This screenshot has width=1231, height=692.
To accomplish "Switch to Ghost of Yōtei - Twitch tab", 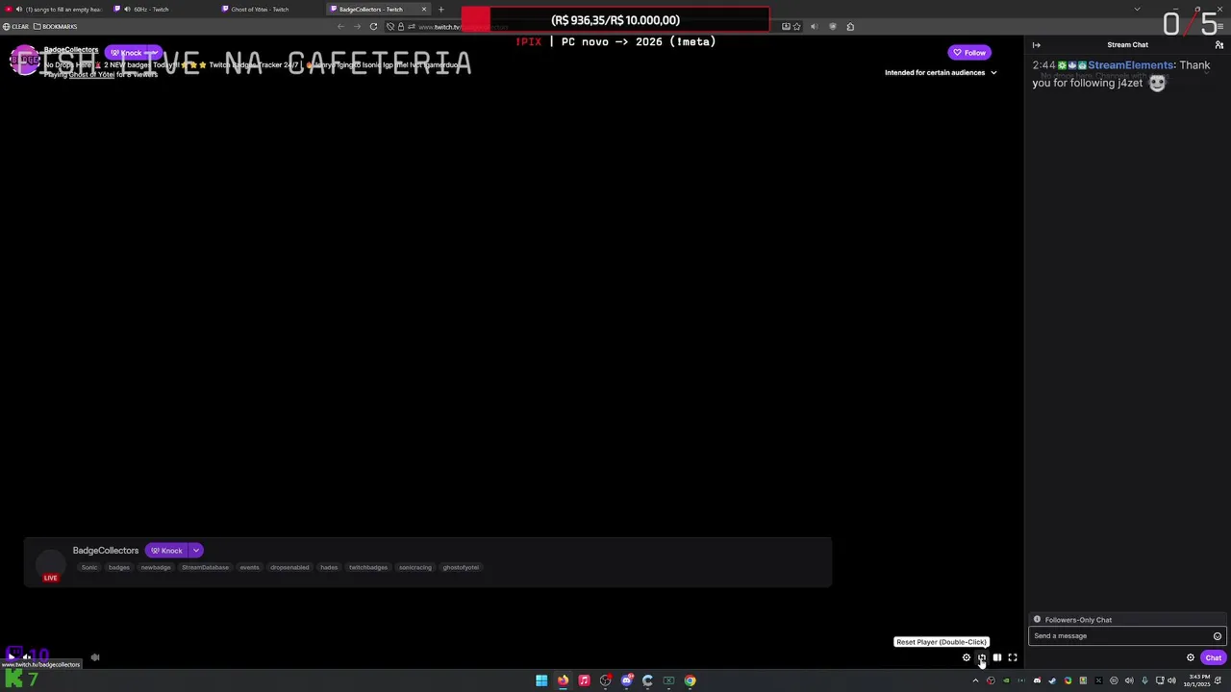I will [x=269, y=10].
